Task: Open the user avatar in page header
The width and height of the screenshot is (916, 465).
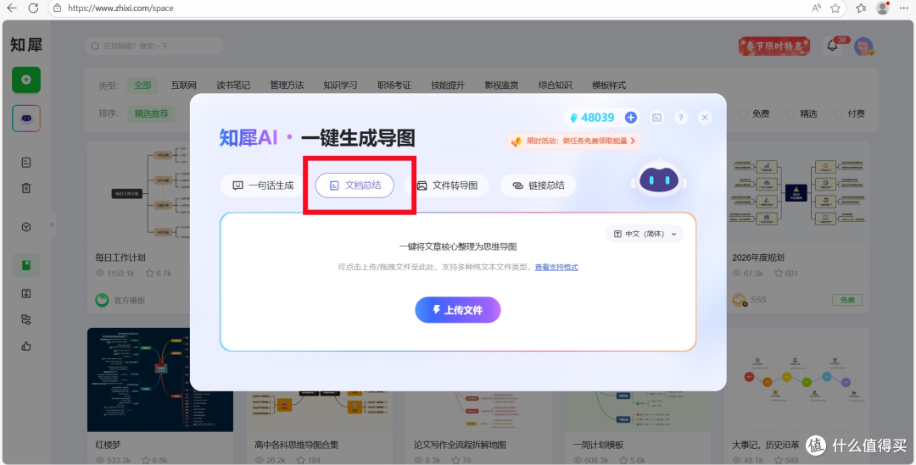Action: point(863,47)
